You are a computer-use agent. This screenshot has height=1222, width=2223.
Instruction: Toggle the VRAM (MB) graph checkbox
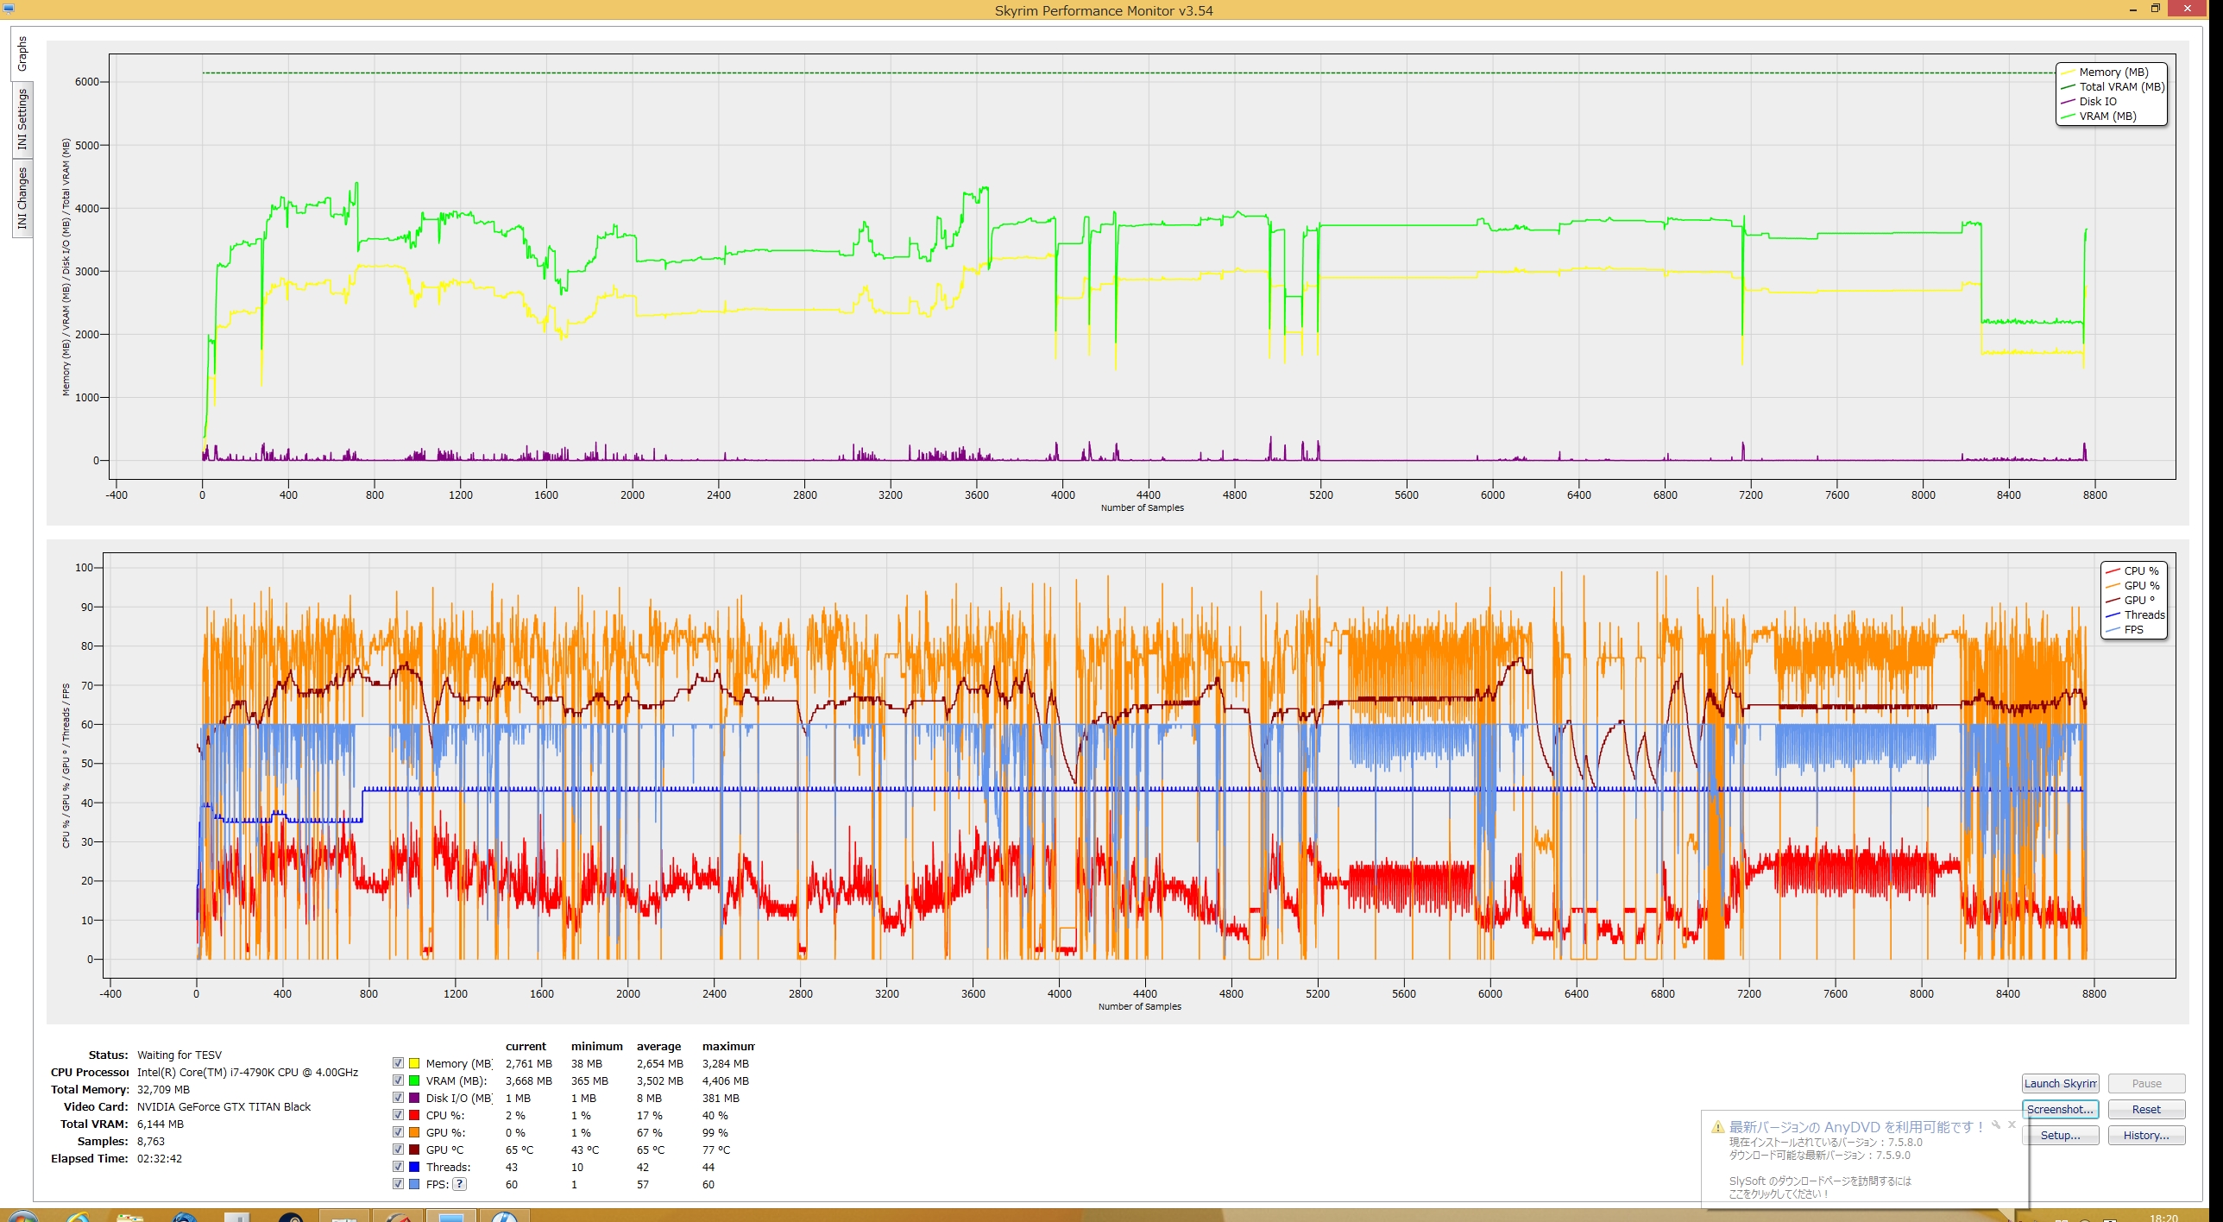click(398, 1080)
